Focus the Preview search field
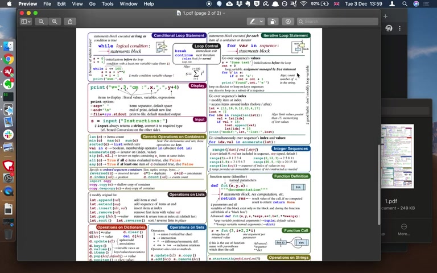The height and width of the screenshot is (273, 437). 337,22
